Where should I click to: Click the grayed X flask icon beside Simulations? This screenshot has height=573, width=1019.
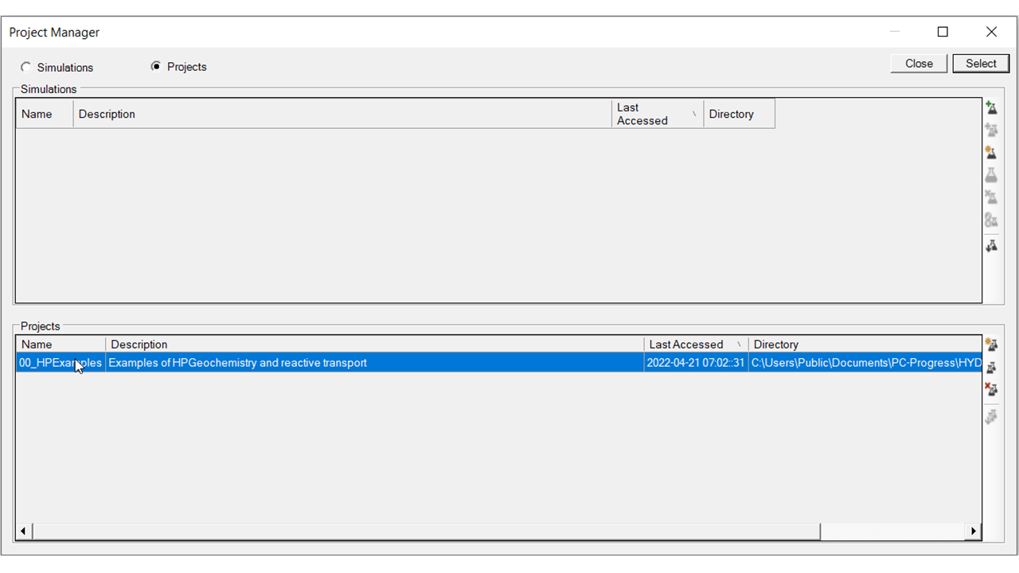[x=991, y=197]
